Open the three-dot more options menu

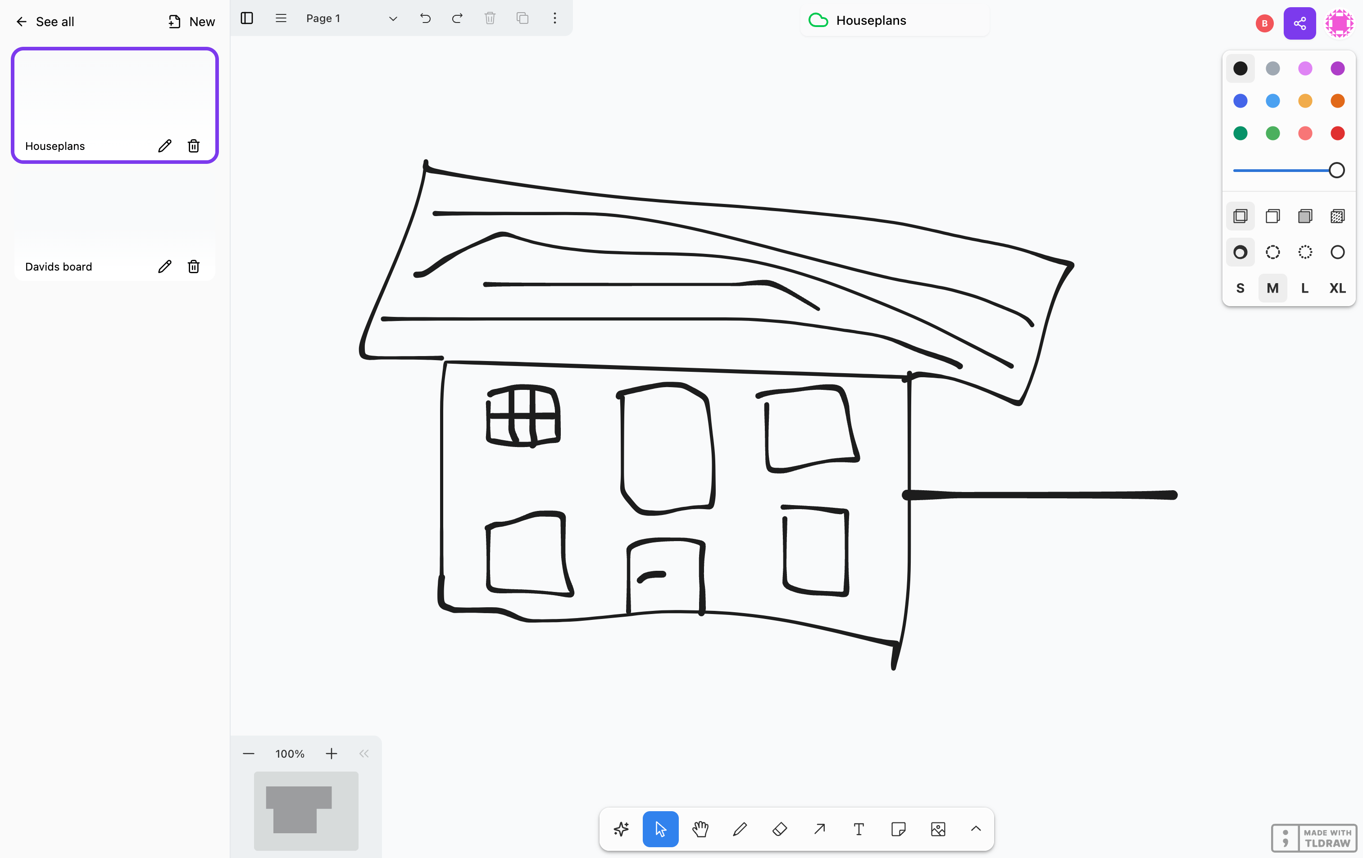555,18
